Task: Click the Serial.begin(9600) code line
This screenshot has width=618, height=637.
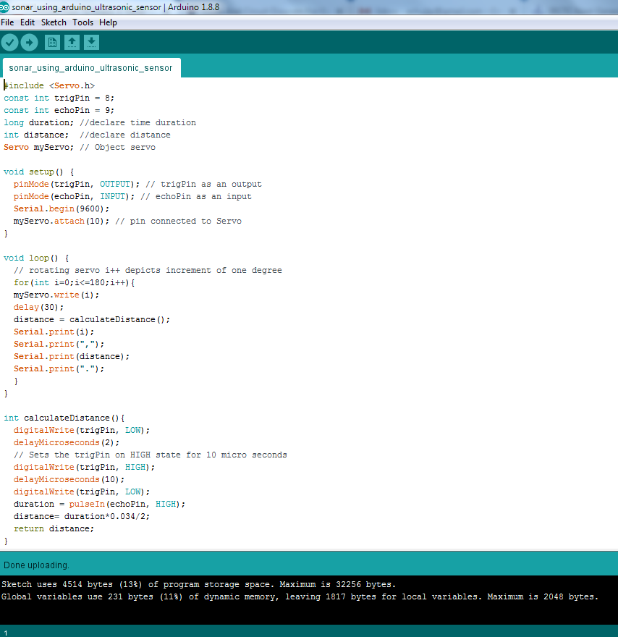Action: click(x=62, y=208)
